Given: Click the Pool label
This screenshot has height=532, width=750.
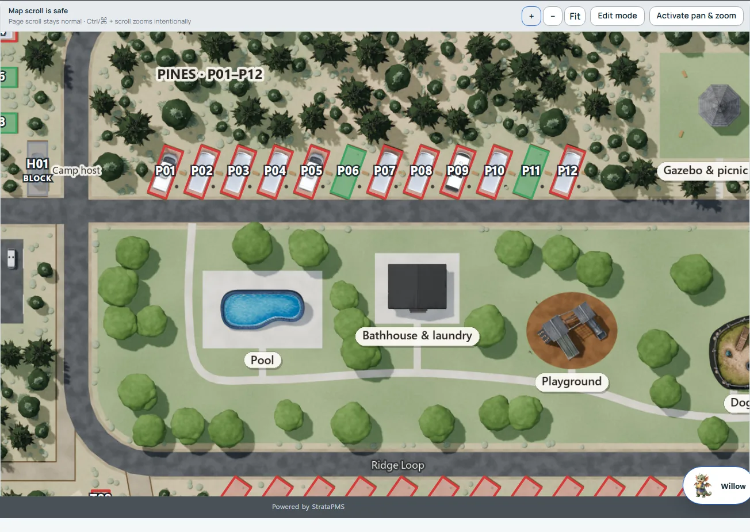Looking at the screenshot, I should click(x=262, y=360).
